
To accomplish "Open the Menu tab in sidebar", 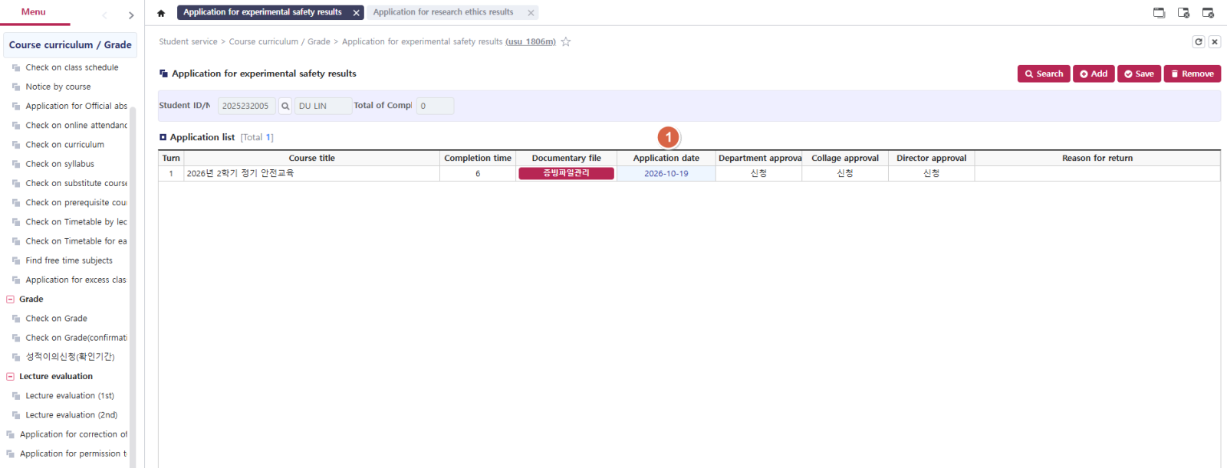I will tap(34, 12).
